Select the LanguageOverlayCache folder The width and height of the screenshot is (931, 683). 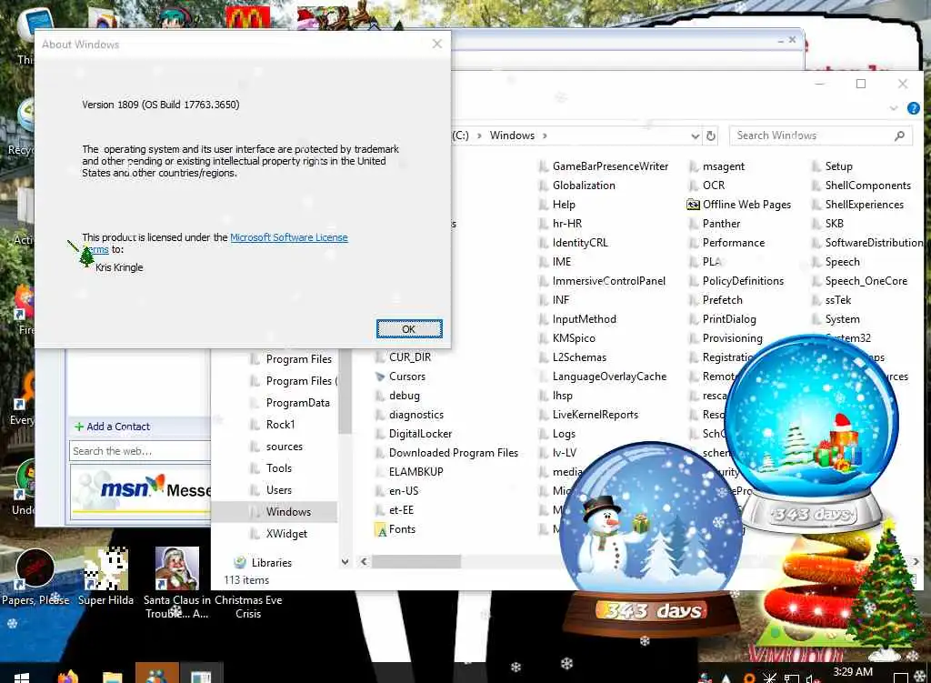pyautogui.click(x=603, y=376)
